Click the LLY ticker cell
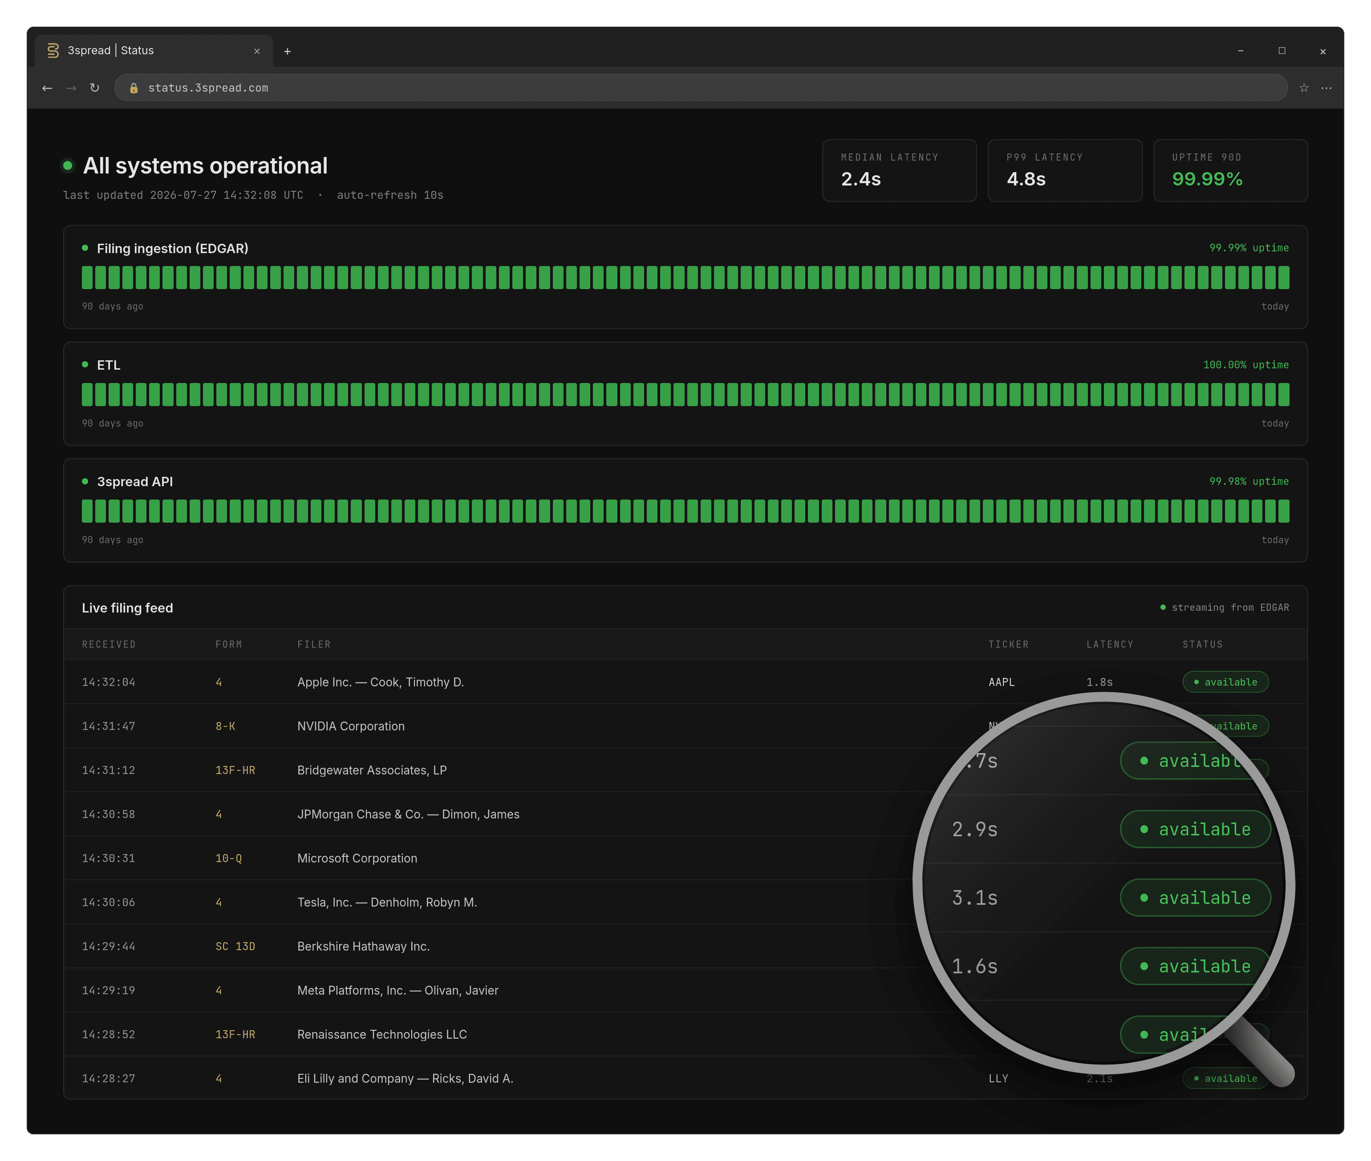The width and height of the screenshot is (1371, 1161). point(998,1080)
